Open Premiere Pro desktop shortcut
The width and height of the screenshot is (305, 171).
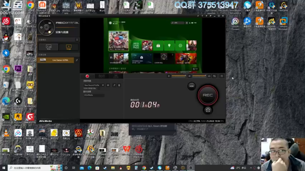tap(18, 71)
